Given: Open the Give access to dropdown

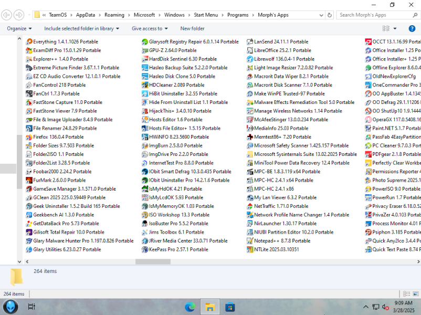Looking at the screenshot, I should (x=150, y=28).
